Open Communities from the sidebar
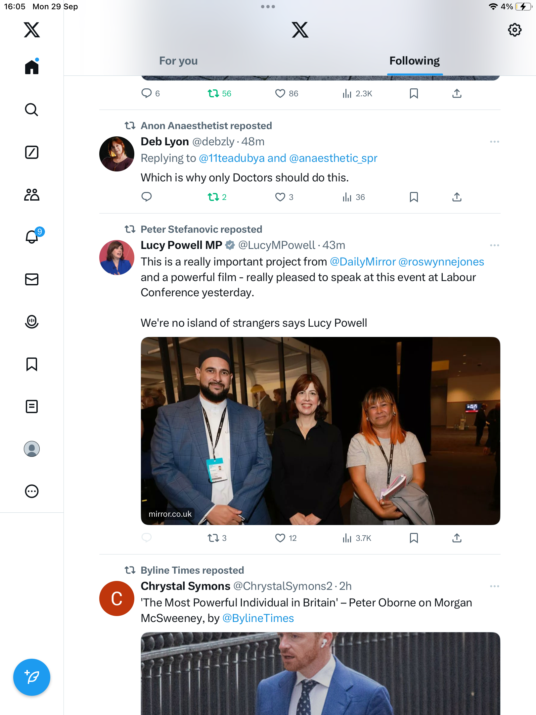The width and height of the screenshot is (536, 715). tap(32, 195)
